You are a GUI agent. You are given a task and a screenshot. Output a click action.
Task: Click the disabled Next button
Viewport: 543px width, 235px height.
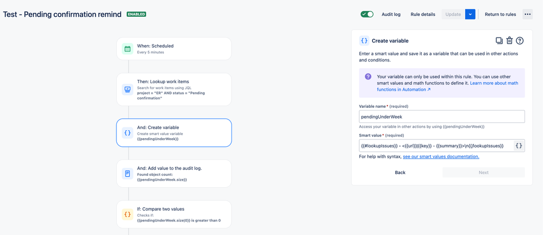[483, 172]
